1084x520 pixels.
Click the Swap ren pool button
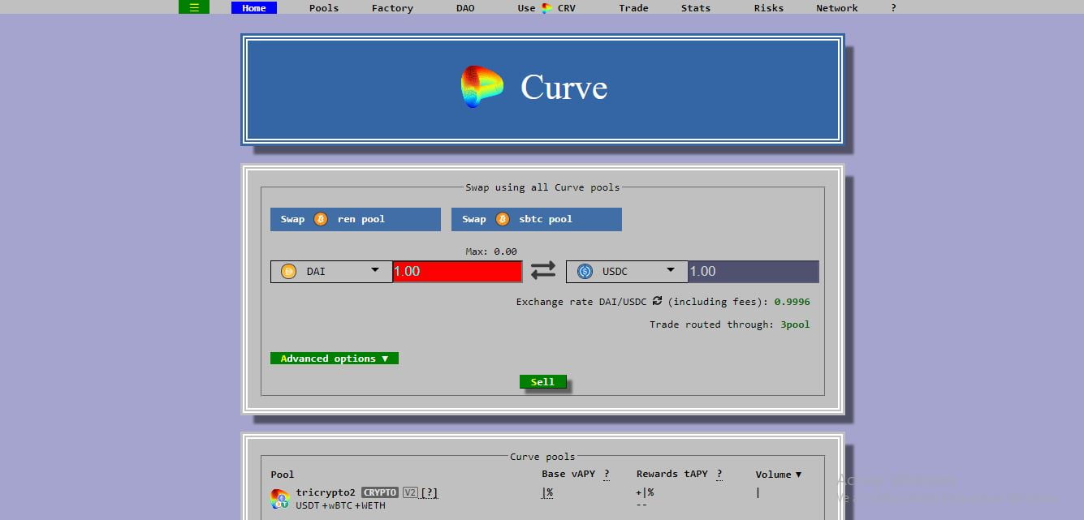tap(355, 219)
